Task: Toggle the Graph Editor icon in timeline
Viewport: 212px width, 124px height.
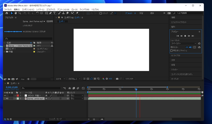Action: pos(83,88)
